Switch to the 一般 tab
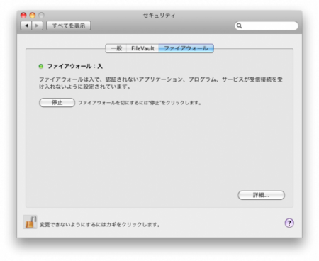This screenshot has width=319, height=261. (x=116, y=48)
